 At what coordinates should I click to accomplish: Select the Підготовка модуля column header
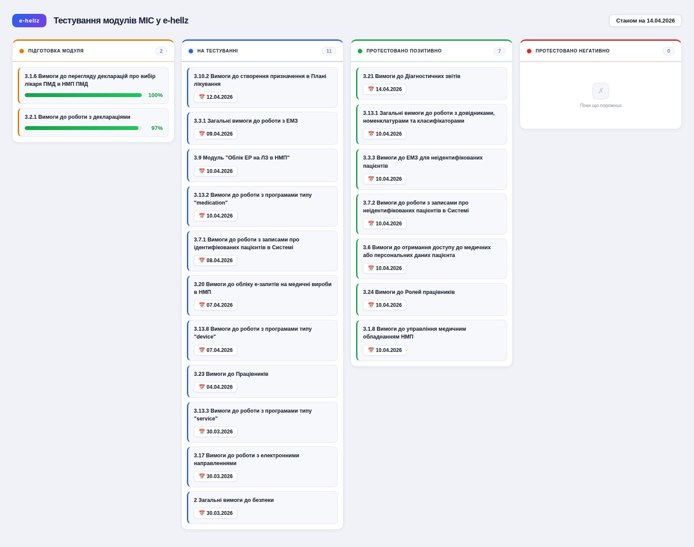56,51
